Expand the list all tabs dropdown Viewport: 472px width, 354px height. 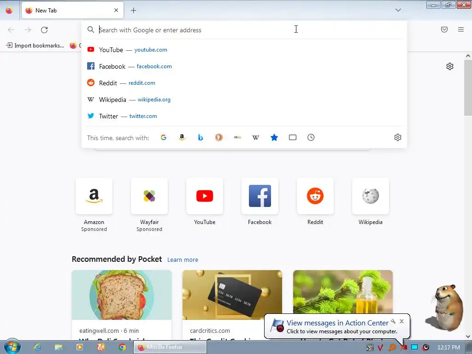point(398,10)
